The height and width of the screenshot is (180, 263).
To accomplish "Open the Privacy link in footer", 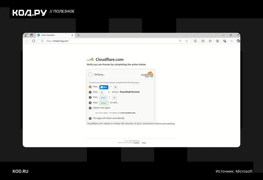I will [x=144, y=143].
